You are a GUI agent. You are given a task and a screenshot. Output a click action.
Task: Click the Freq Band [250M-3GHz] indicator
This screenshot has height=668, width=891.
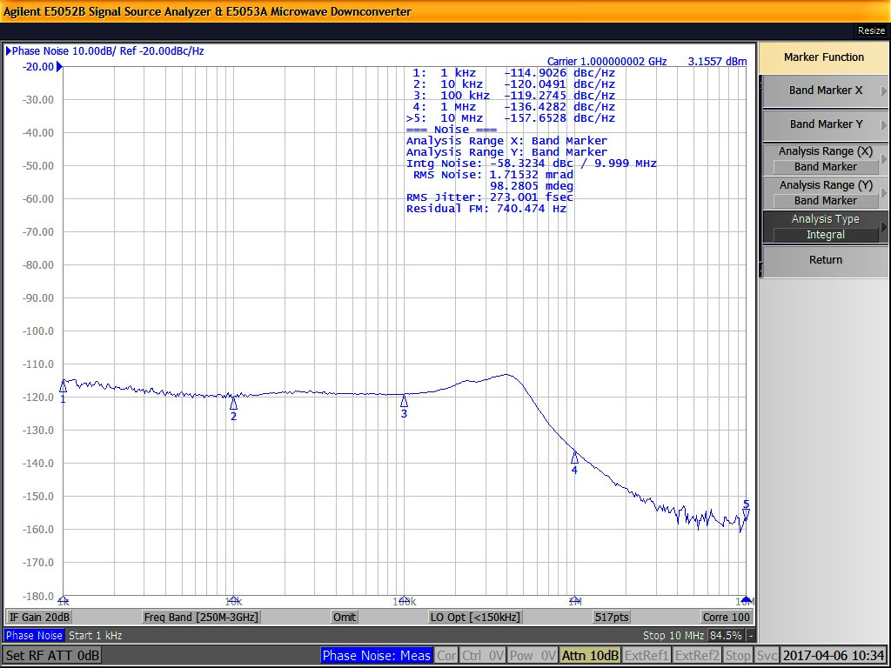[x=202, y=617]
